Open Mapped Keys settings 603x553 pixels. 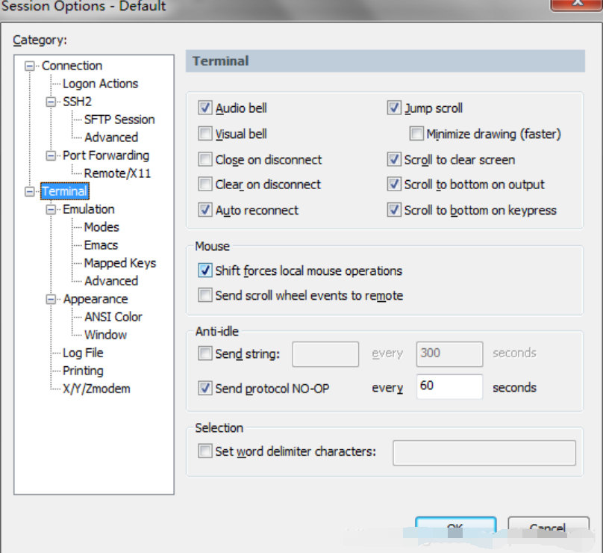coord(120,263)
